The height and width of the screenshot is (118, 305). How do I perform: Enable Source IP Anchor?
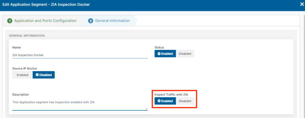pos(23,75)
